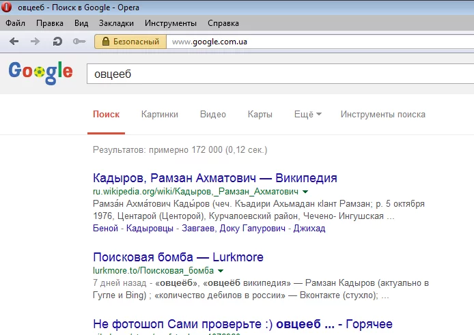Open the Инструменты menu in menu bar
The width and height of the screenshot is (474, 335).
click(x=170, y=23)
